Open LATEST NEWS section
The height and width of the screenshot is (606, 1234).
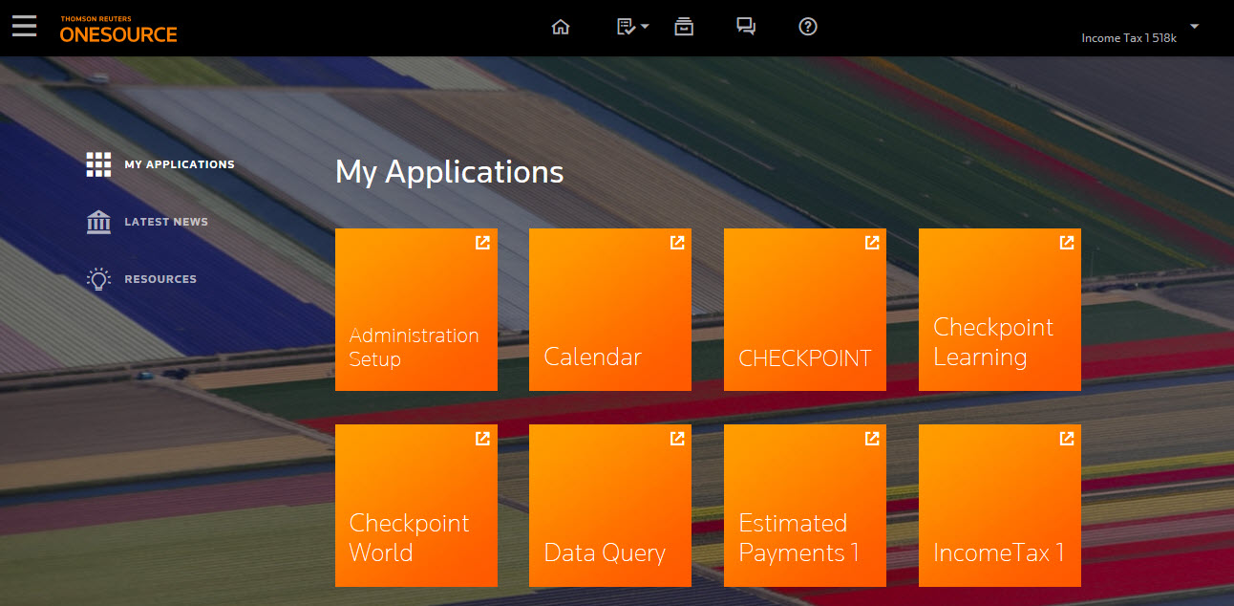[x=166, y=222]
